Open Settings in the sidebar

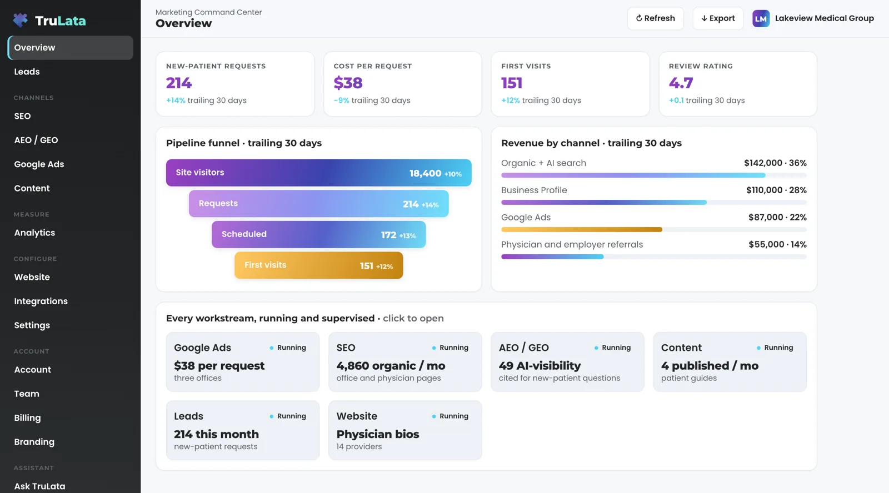pos(71,325)
